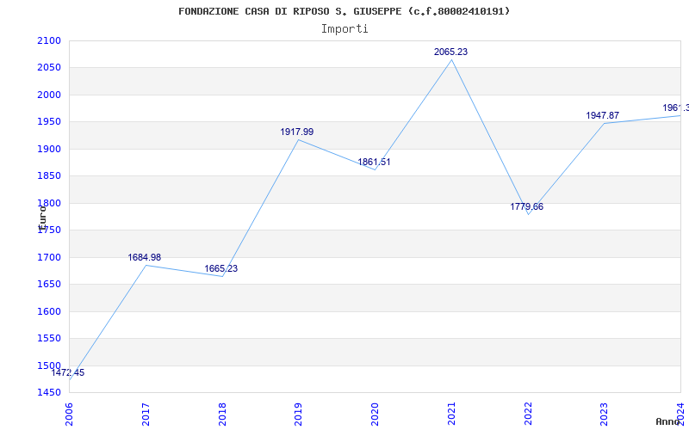The image size is (689, 430).
Task: Click the y-axis value 1800
Action: 49,203
